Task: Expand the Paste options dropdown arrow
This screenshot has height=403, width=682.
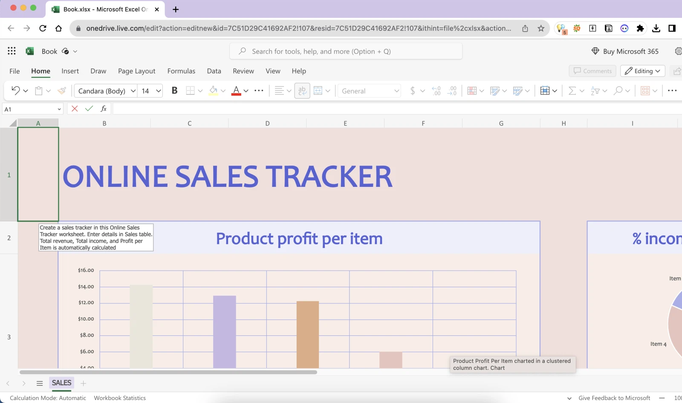Action: click(x=48, y=91)
